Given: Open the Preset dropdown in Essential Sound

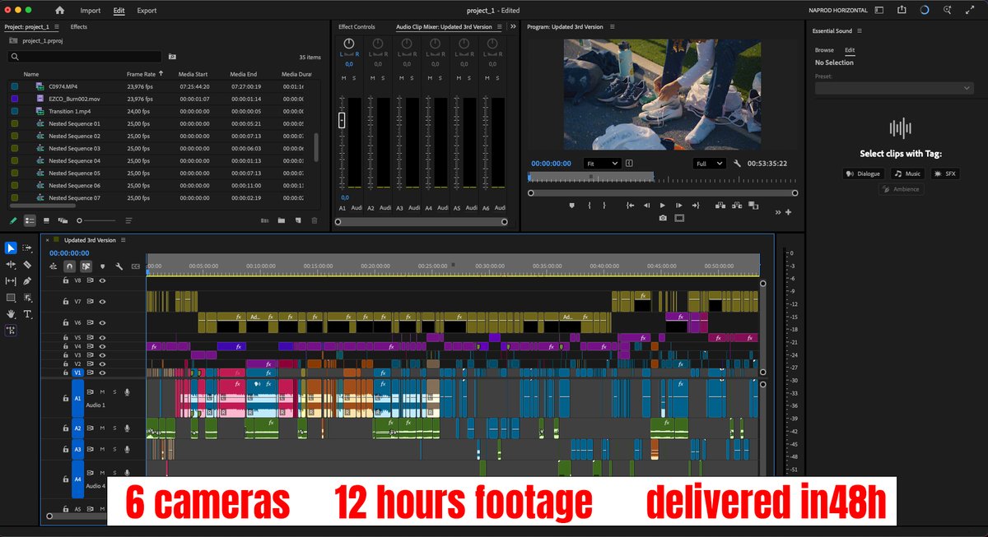Looking at the screenshot, I should 893,87.
